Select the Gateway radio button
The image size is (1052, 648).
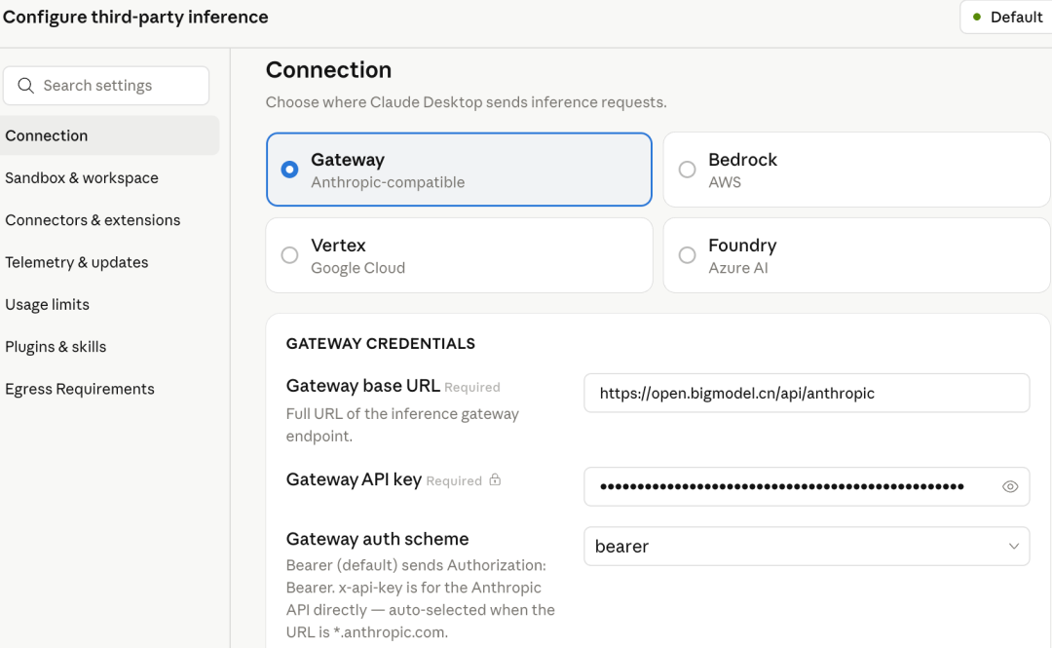pyautogui.click(x=289, y=170)
